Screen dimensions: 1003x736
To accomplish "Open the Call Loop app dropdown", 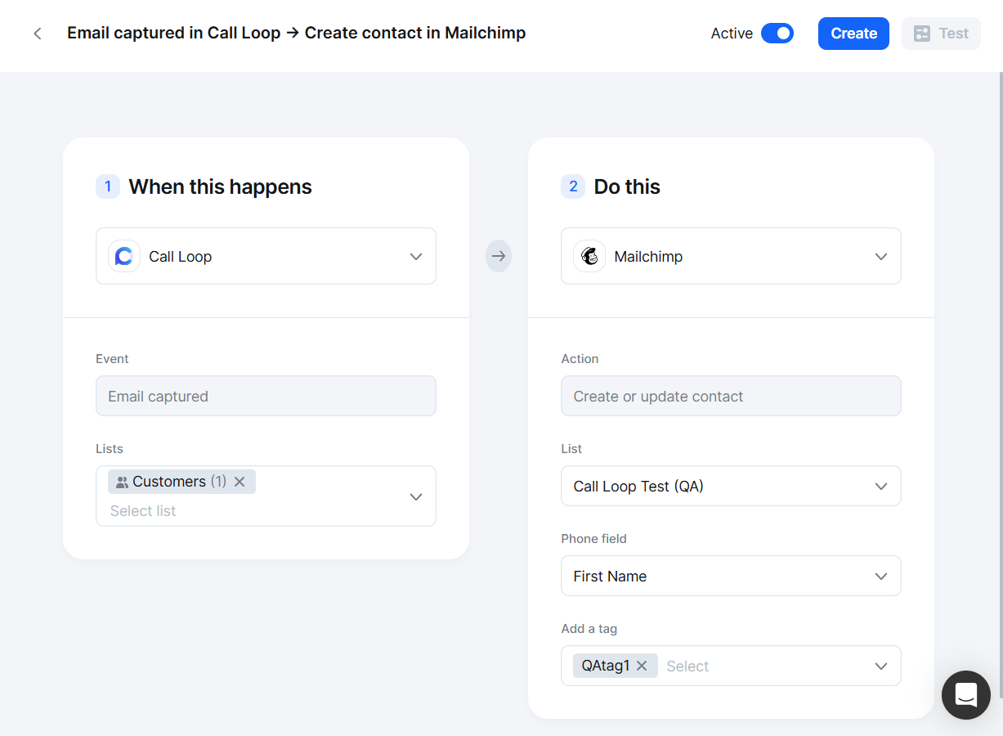I will (x=266, y=256).
